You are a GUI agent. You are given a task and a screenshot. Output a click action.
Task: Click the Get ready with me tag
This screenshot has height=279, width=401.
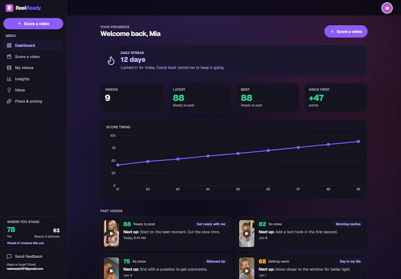(x=211, y=224)
